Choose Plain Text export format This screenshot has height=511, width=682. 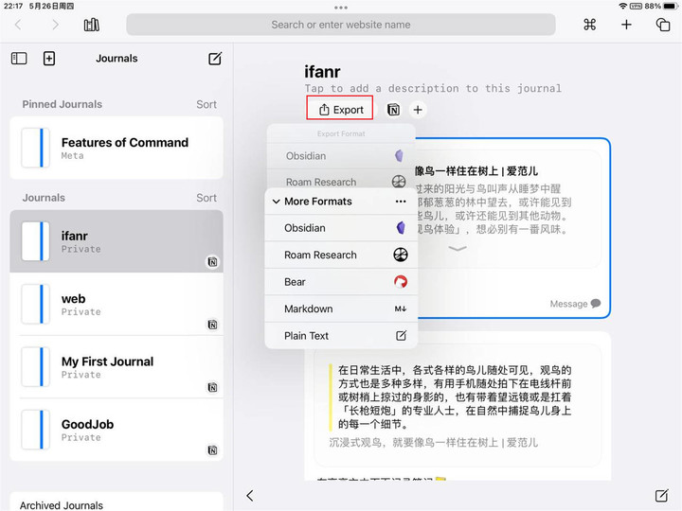[x=341, y=336]
